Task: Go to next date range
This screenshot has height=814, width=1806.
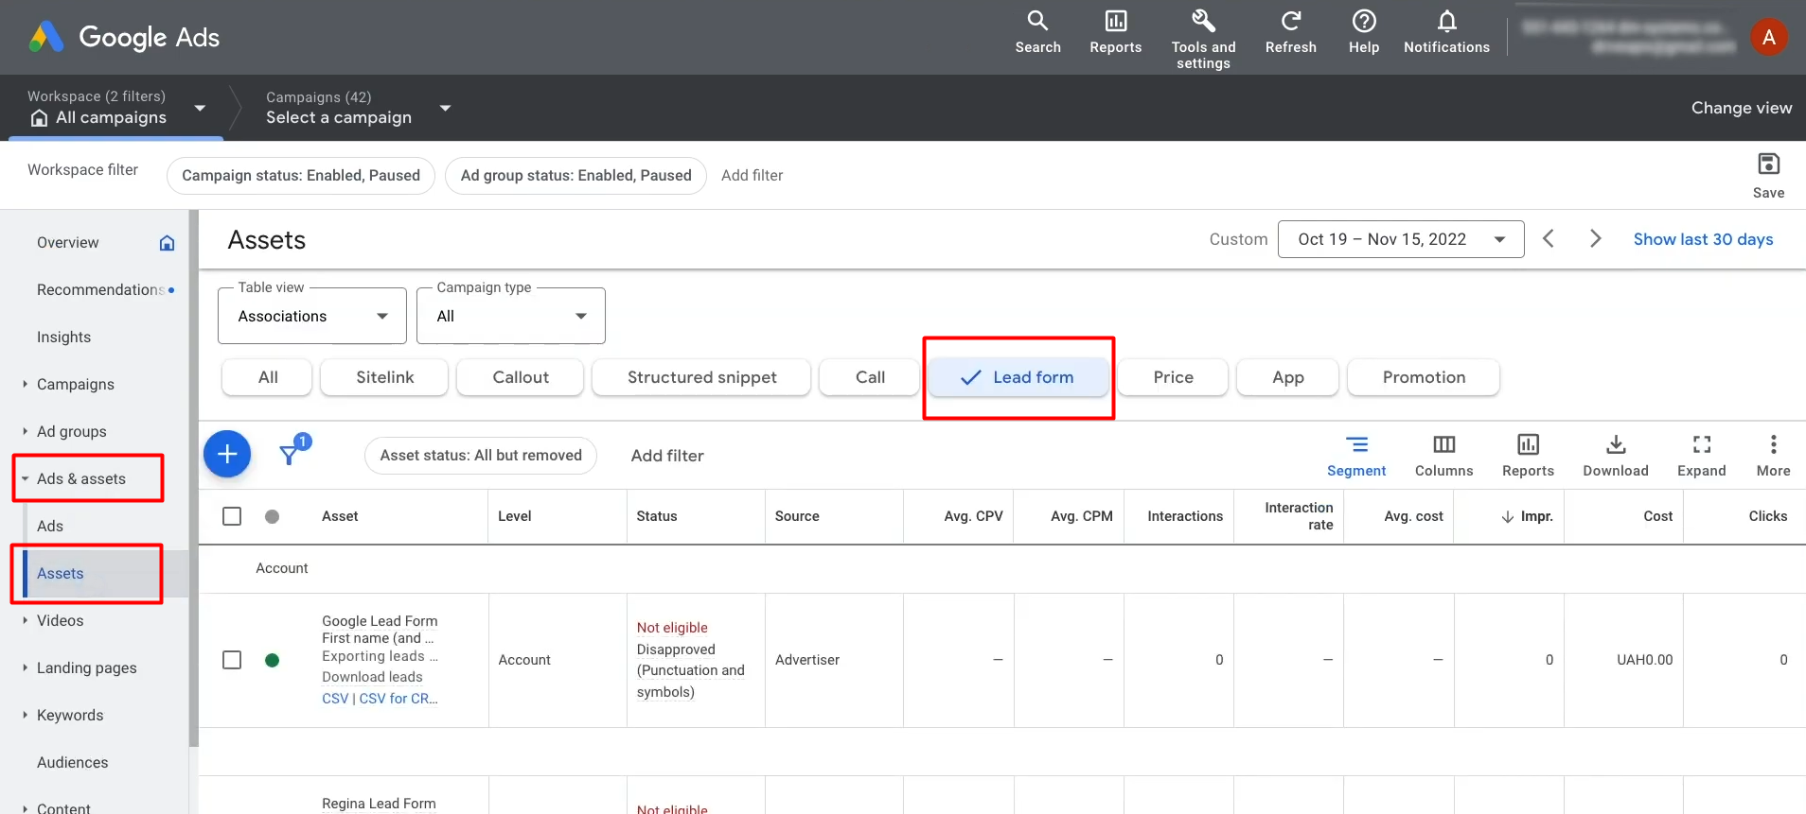Action: click(x=1595, y=239)
